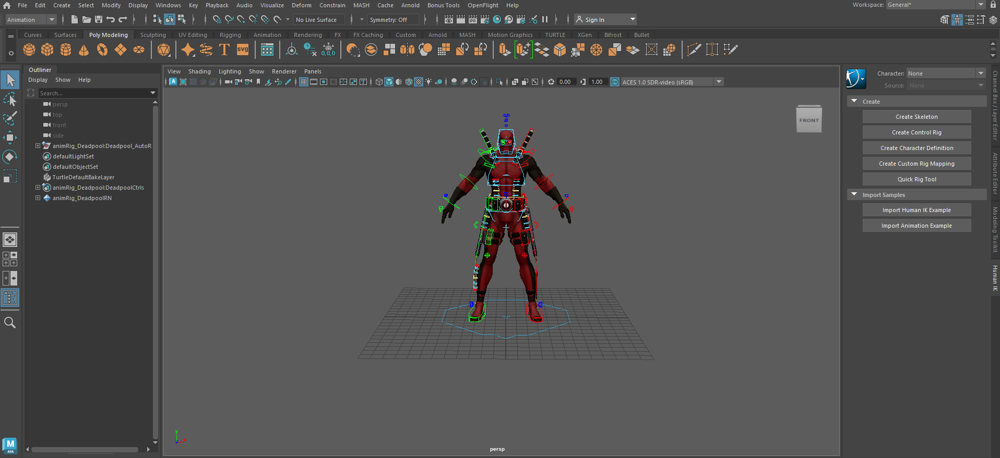The height and width of the screenshot is (458, 1000).
Task: Click the FRONT view cube
Action: click(809, 120)
